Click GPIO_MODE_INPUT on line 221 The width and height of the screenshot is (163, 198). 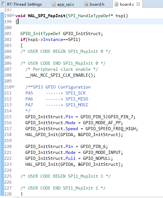coord(102,152)
